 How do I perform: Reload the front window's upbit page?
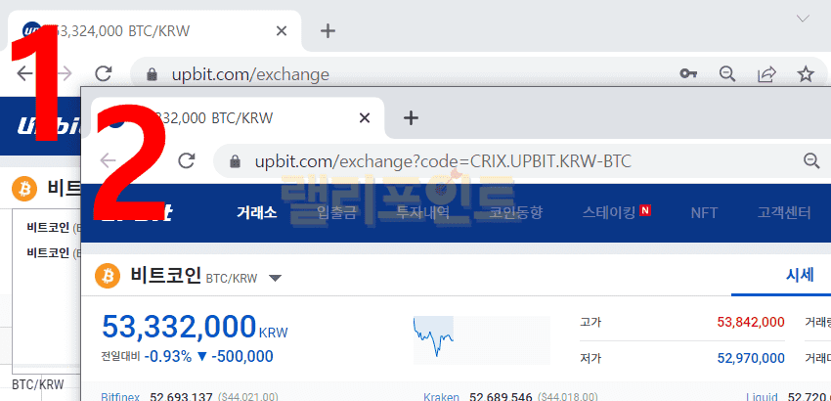[x=186, y=160]
